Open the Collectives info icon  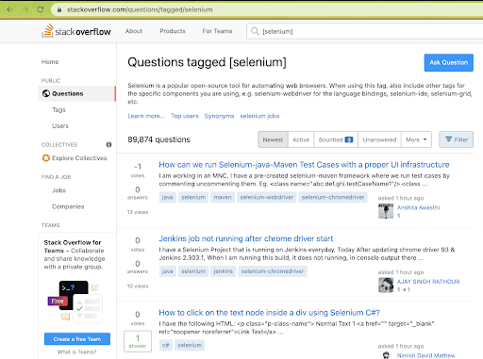[108, 144]
